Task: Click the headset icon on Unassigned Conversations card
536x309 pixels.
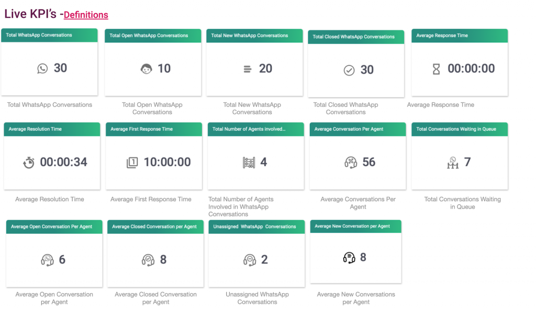Action: [x=250, y=260]
